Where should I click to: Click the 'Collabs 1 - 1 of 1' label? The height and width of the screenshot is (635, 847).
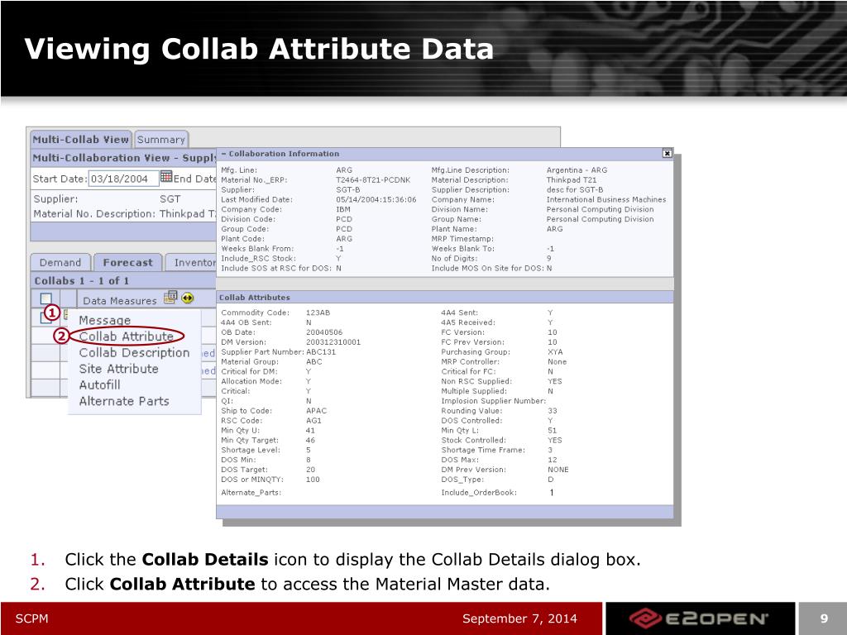[x=82, y=281]
